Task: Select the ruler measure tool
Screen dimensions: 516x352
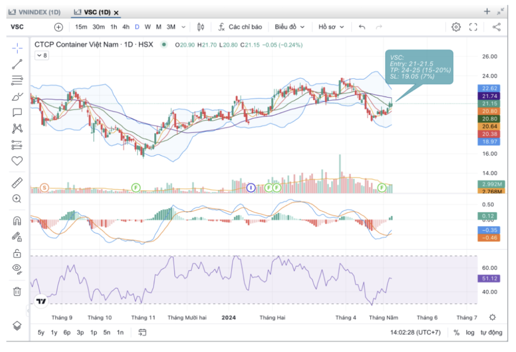Action: (17, 182)
